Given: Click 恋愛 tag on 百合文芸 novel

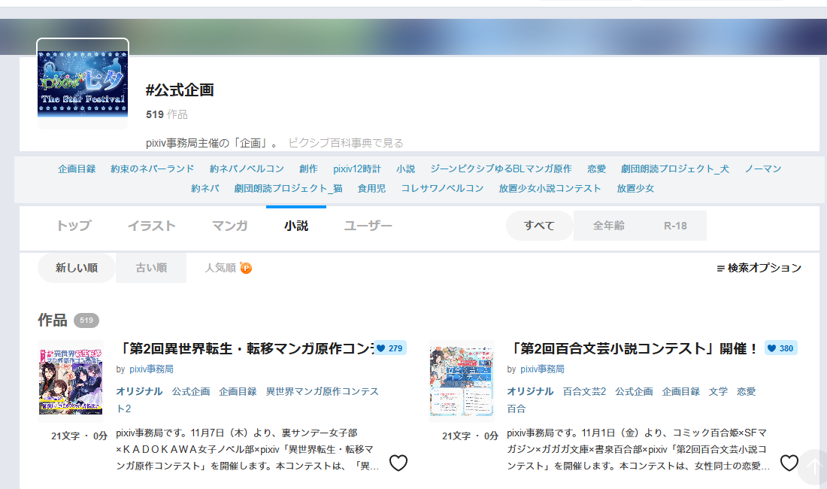Looking at the screenshot, I should coord(747,391).
